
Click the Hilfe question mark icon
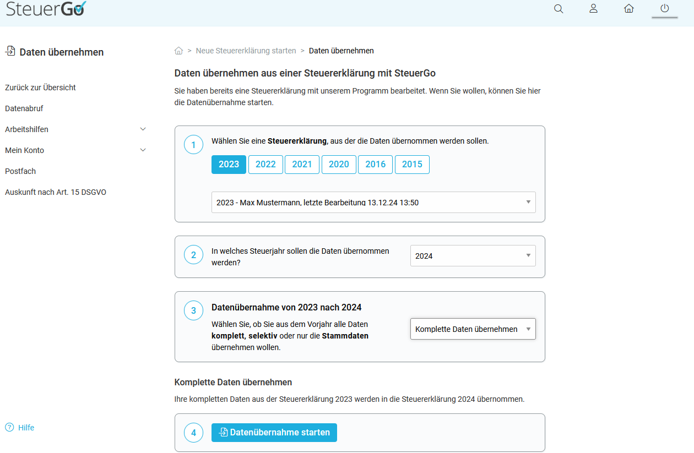point(9,428)
